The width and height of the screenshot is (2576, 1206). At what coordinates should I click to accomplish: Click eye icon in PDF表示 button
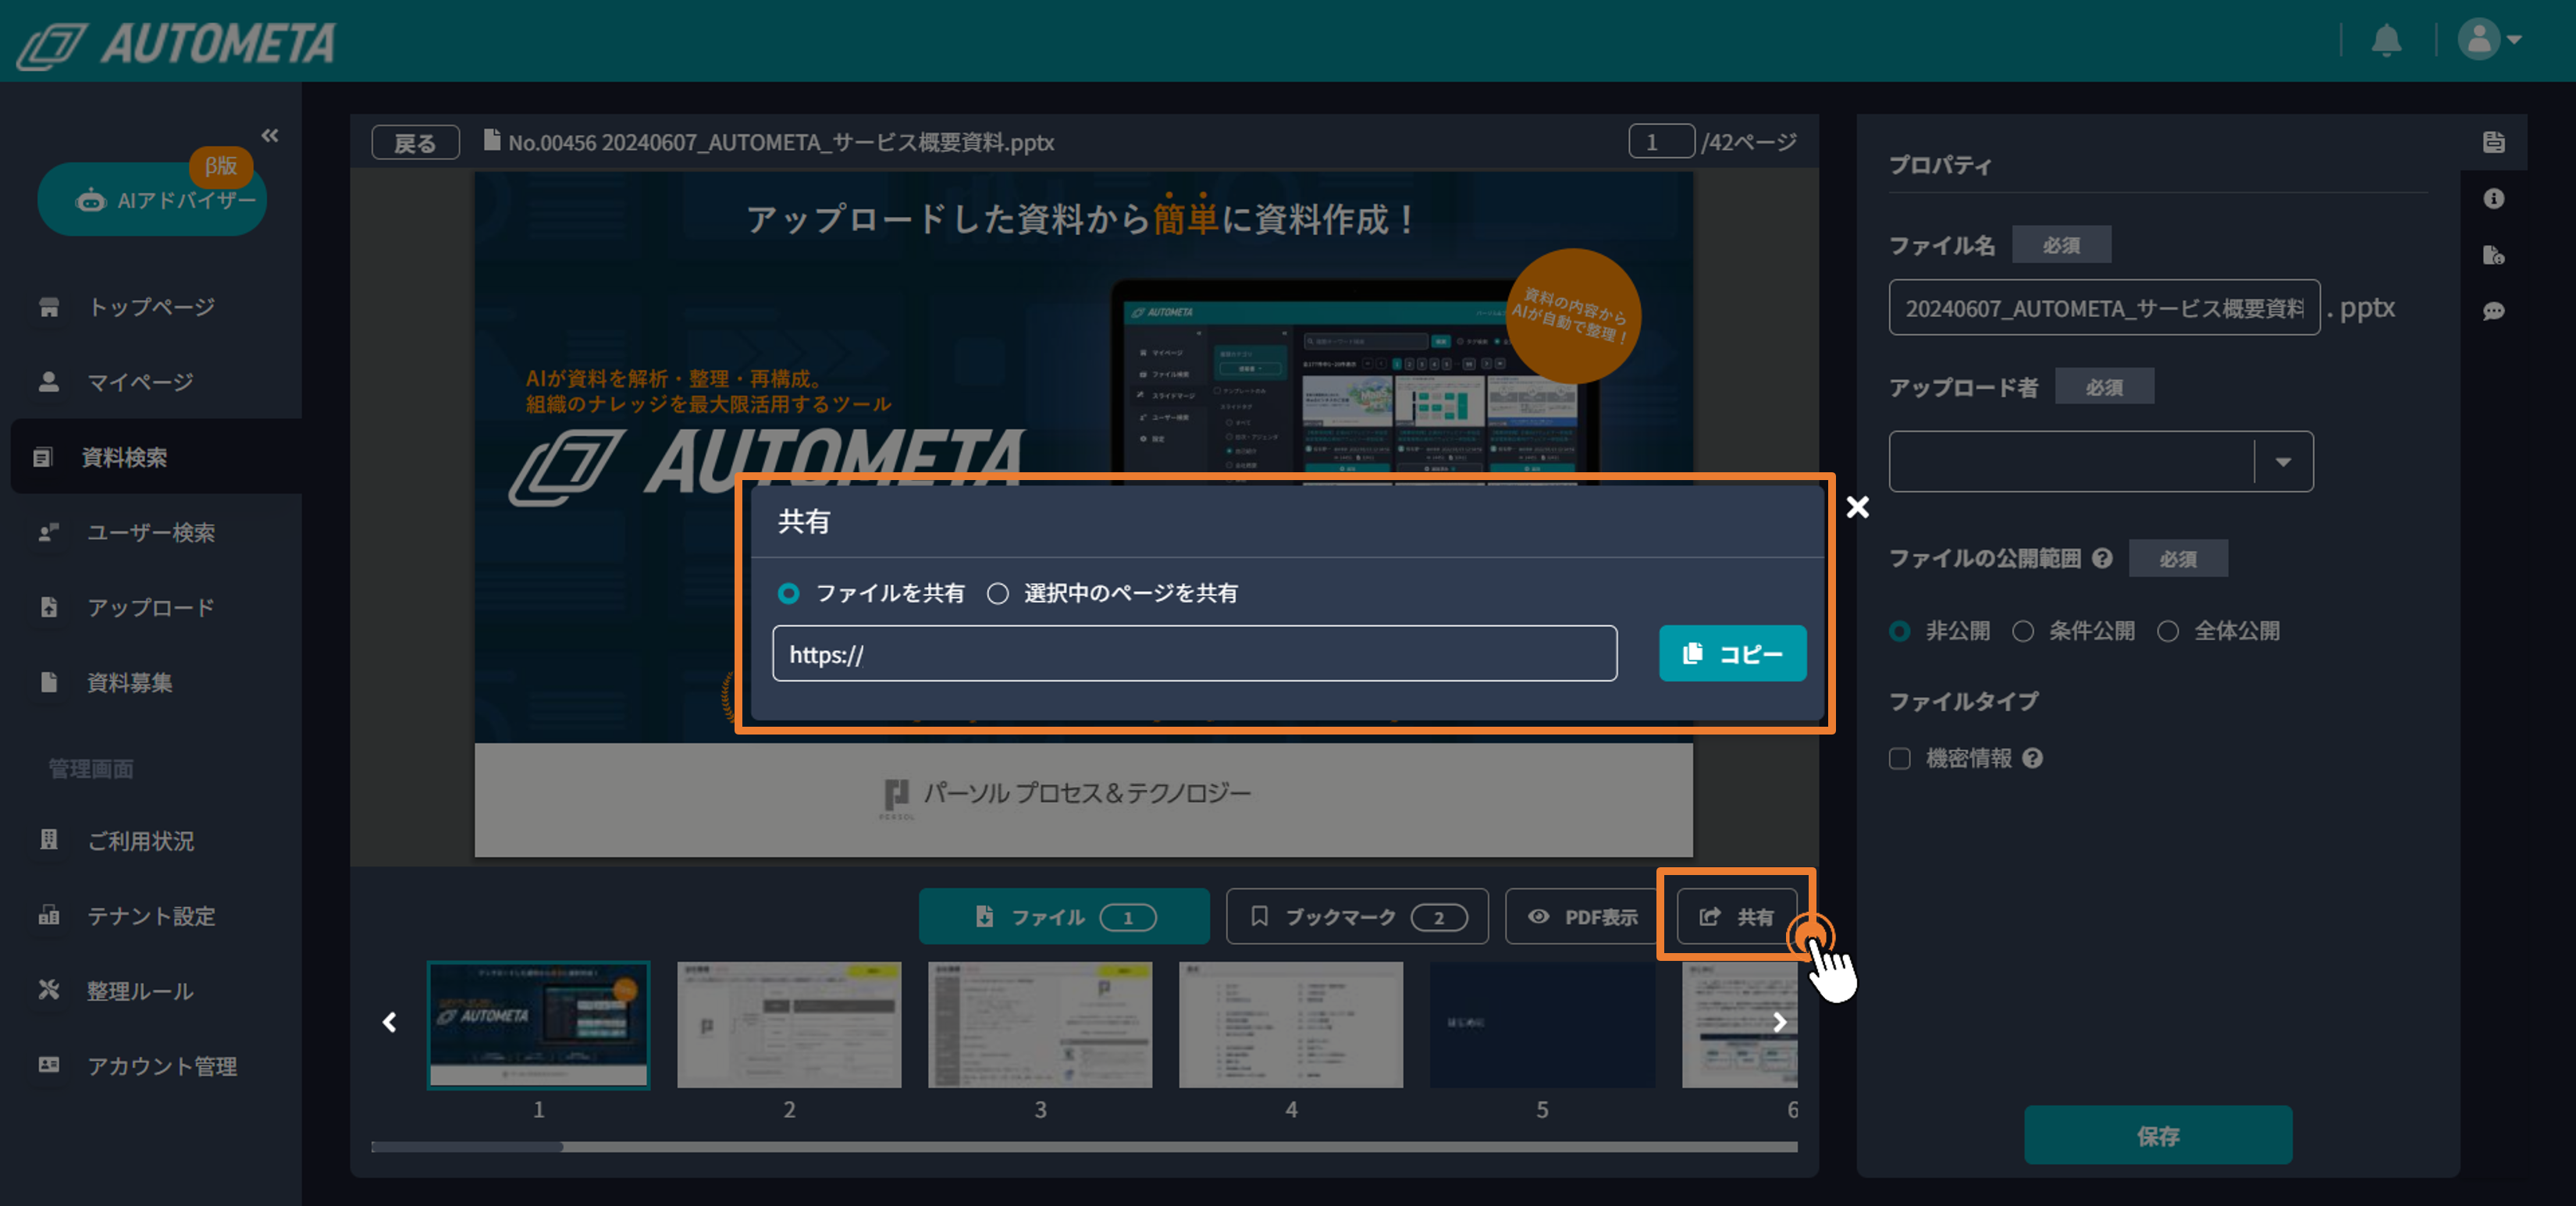pos(1538,915)
